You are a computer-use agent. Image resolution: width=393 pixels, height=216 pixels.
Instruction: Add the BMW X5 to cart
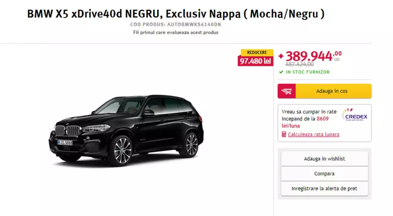point(324,91)
